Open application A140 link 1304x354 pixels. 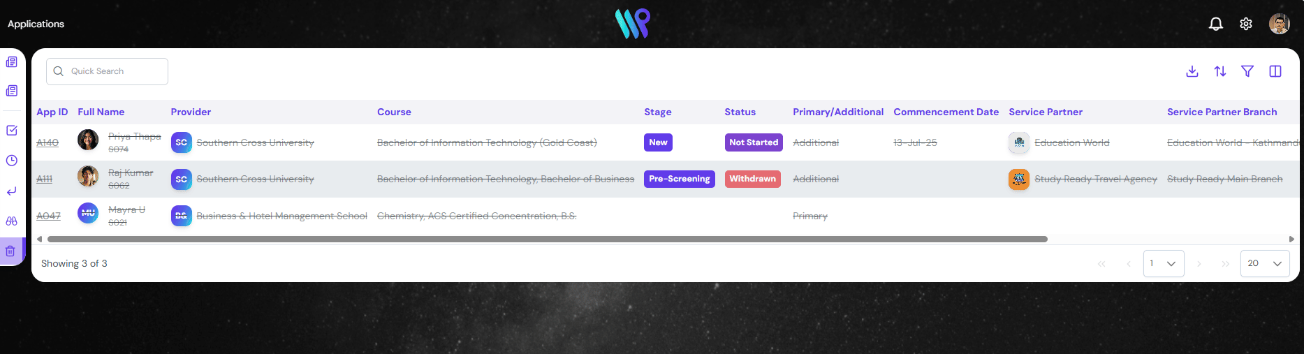click(x=47, y=142)
